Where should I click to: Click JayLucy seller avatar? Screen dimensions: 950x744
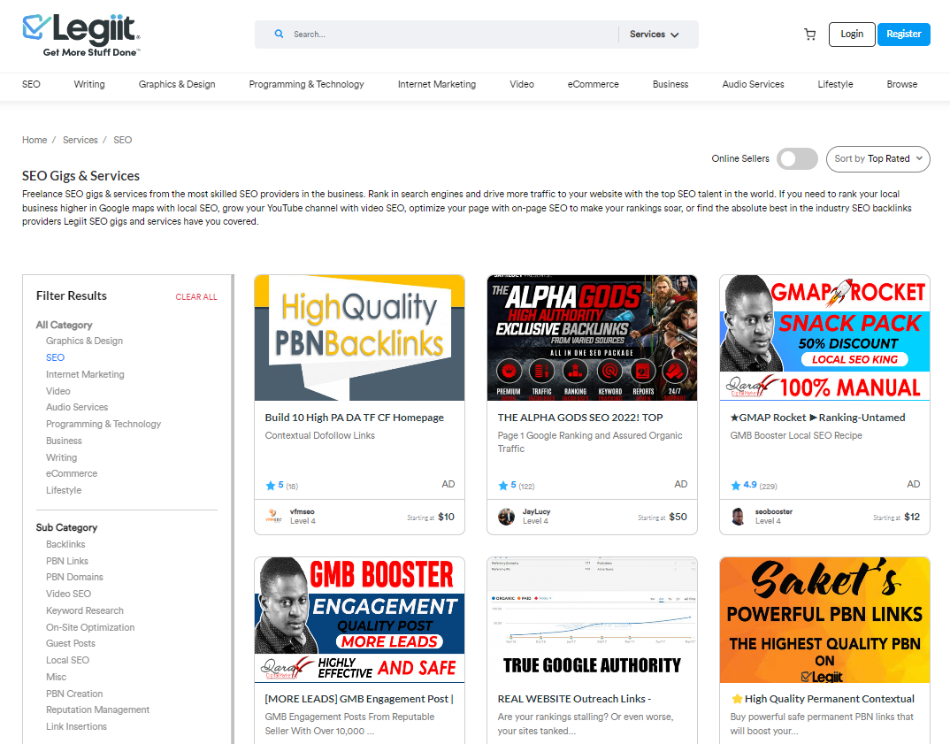[507, 516]
